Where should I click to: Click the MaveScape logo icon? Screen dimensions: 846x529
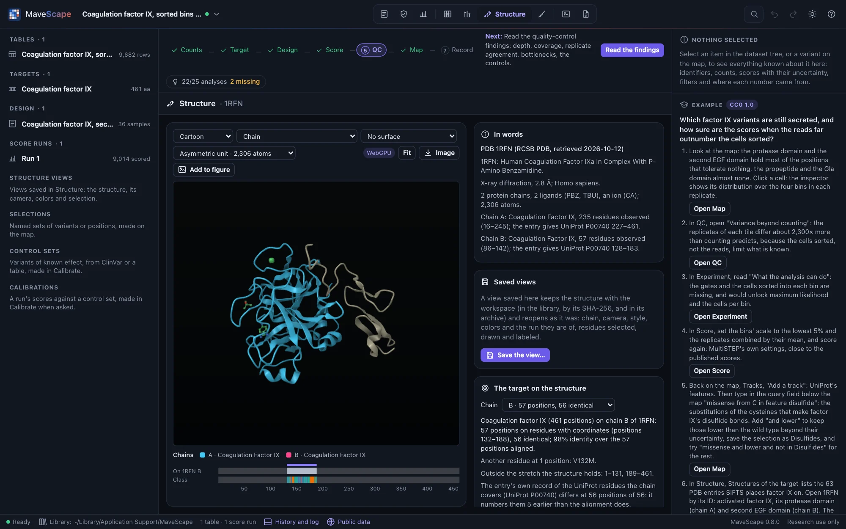click(14, 14)
